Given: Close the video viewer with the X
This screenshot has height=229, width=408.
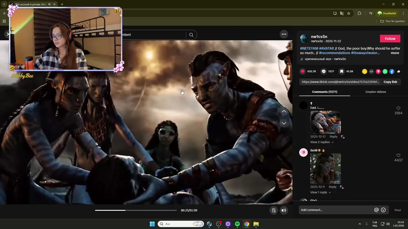Looking at the screenshot, I should (x=8, y=34).
